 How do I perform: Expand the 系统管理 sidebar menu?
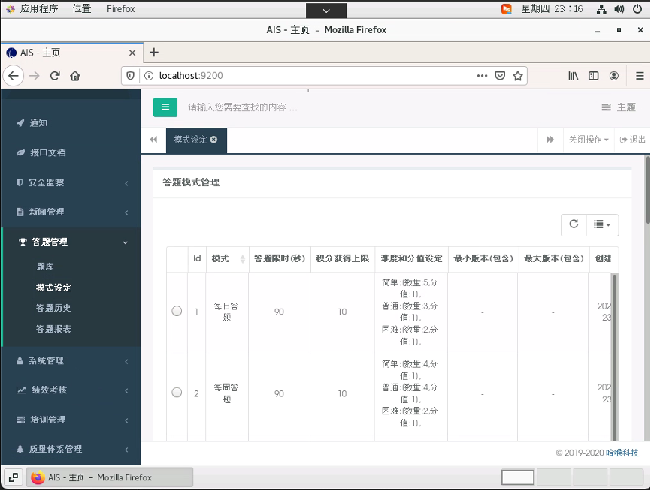(71, 361)
